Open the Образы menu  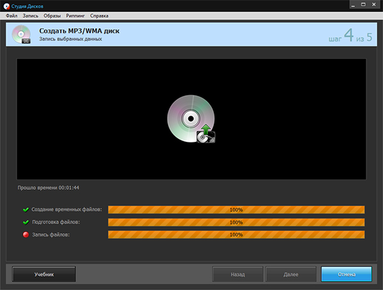pyautogui.click(x=52, y=15)
